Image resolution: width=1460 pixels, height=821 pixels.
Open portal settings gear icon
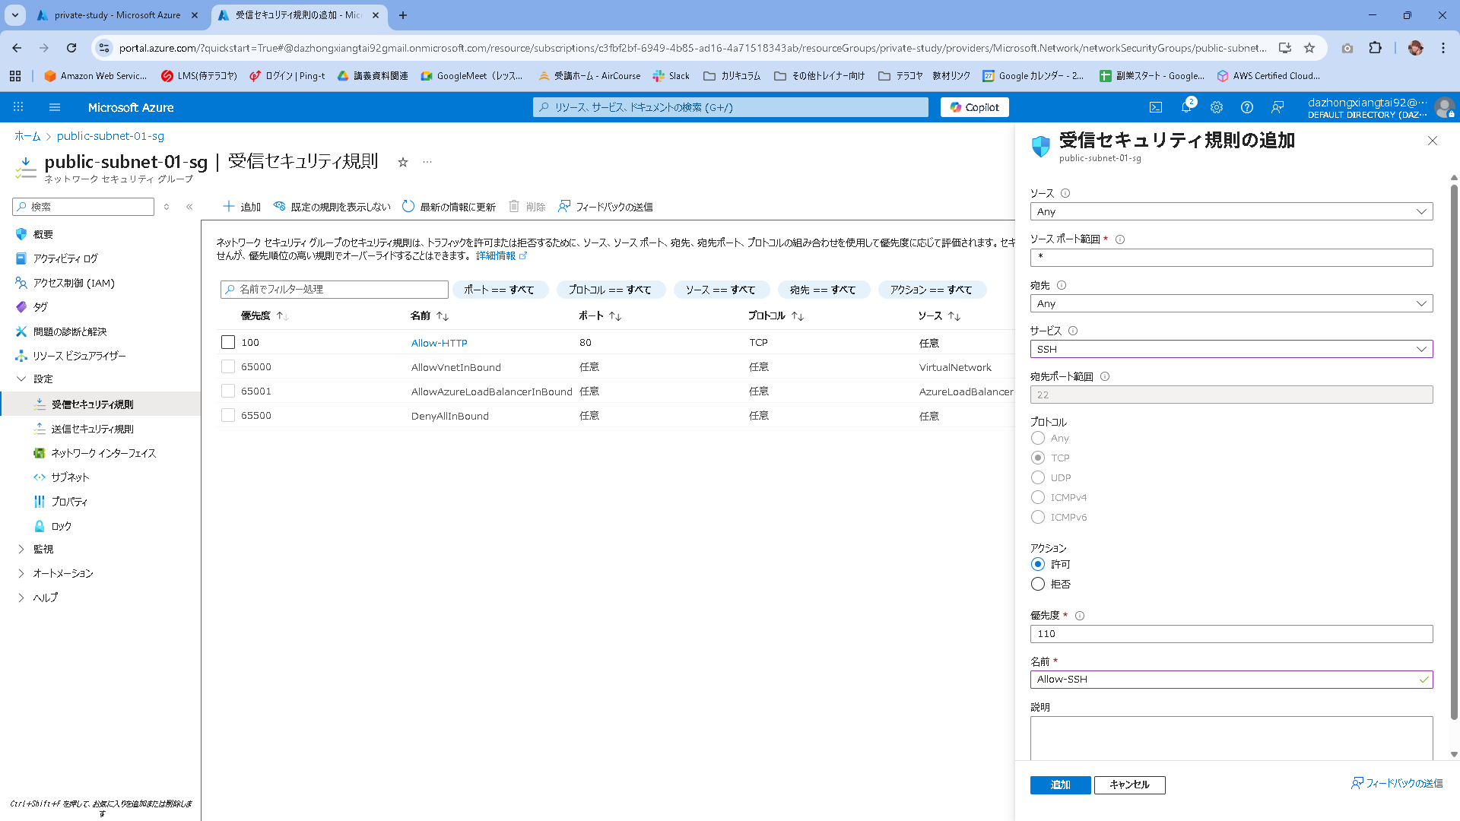click(x=1217, y=107)
